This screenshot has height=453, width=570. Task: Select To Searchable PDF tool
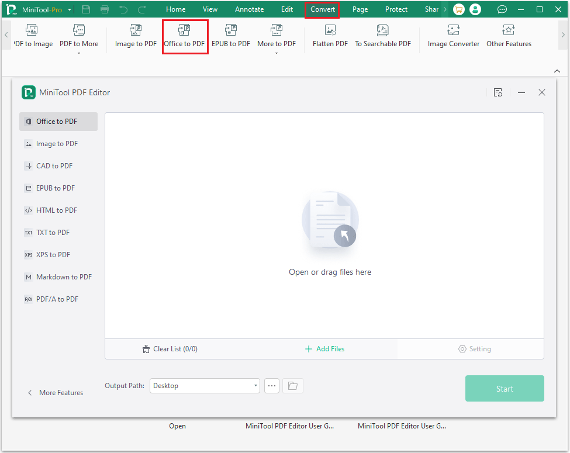(383, 36)
